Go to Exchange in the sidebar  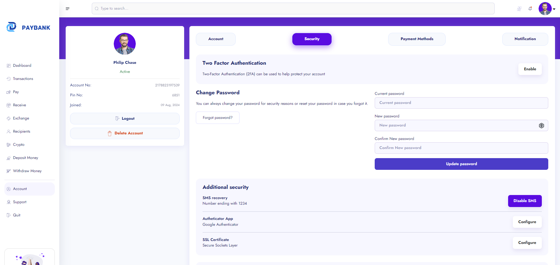21,118
